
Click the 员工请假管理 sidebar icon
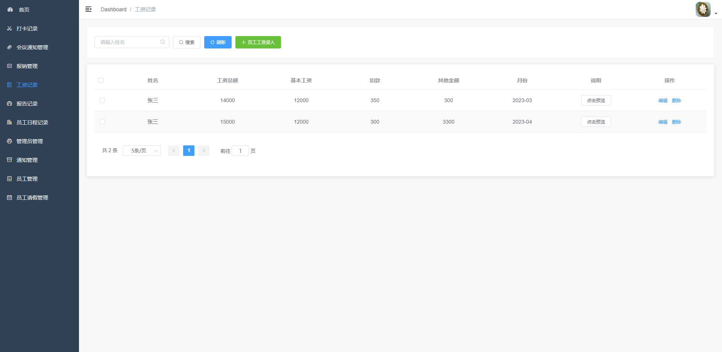(9, 198)
